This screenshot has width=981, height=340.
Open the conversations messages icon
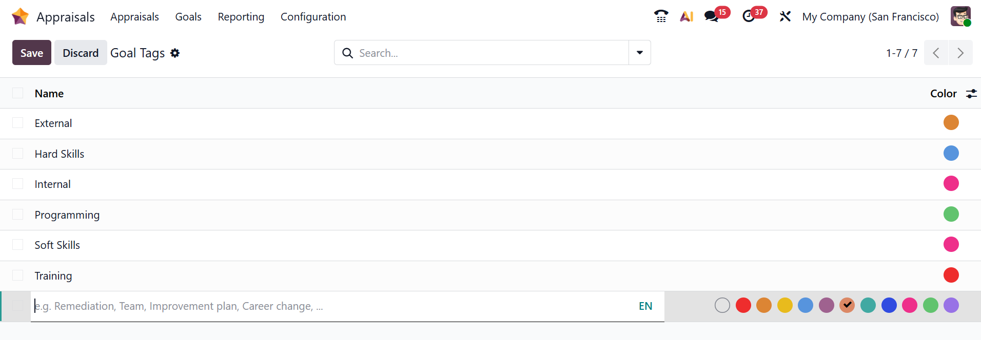[x=711, y=16]
